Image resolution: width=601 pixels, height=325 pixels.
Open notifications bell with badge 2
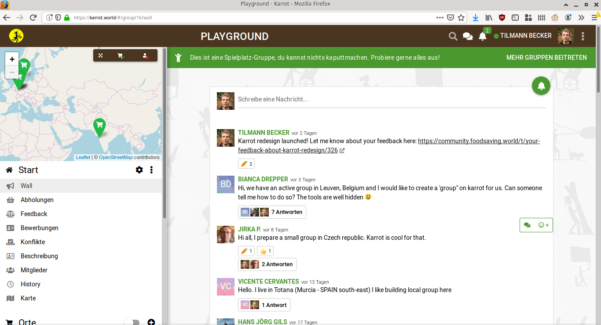[483, 36]
